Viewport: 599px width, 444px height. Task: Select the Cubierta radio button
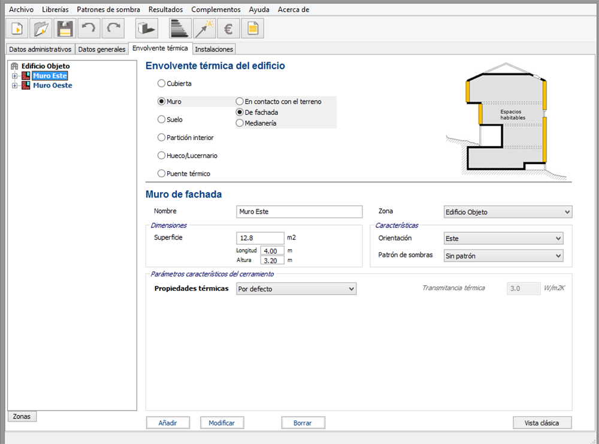161,83
